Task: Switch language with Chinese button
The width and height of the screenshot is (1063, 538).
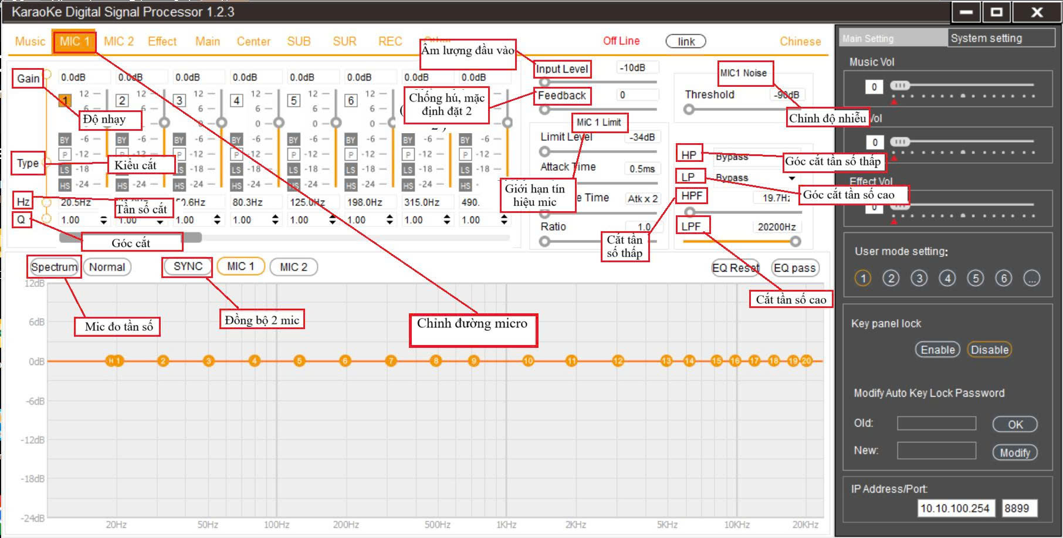Action: pyautogui.click(x=800, y=42)
